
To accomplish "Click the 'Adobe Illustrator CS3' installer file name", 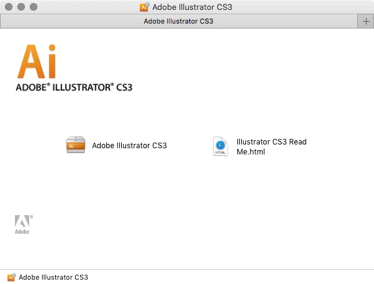I will point(129,146).
